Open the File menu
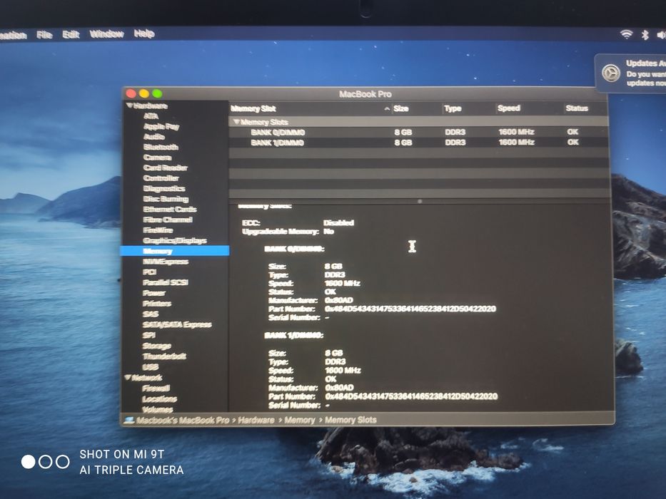 coord(44,34)
